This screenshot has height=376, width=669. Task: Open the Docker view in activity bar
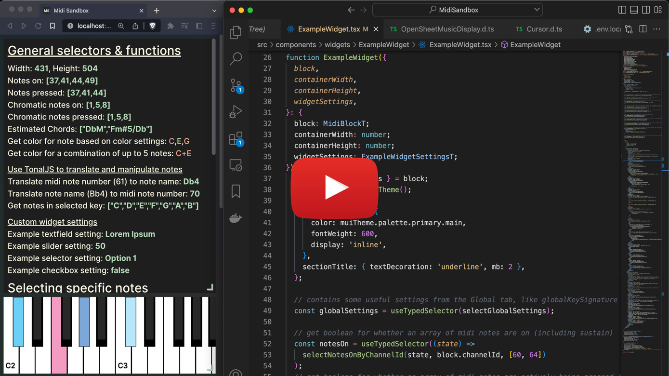tap(236, 218)
